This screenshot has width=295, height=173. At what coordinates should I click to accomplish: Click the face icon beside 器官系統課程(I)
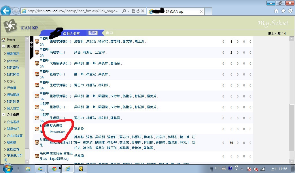37,143
